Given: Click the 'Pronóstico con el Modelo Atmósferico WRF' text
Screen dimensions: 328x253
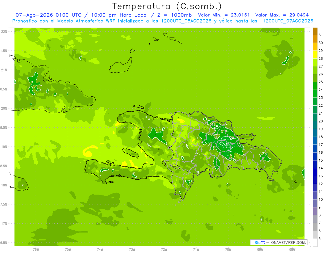Looking at the screenshot, I should coord(64,21).
